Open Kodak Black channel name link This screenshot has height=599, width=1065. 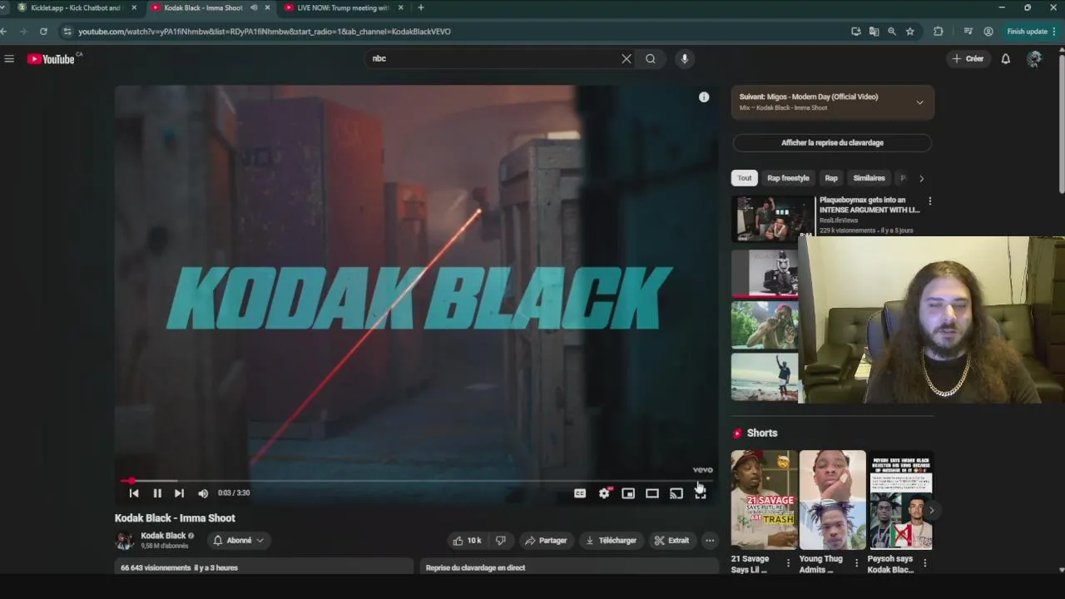click(163, 536)
